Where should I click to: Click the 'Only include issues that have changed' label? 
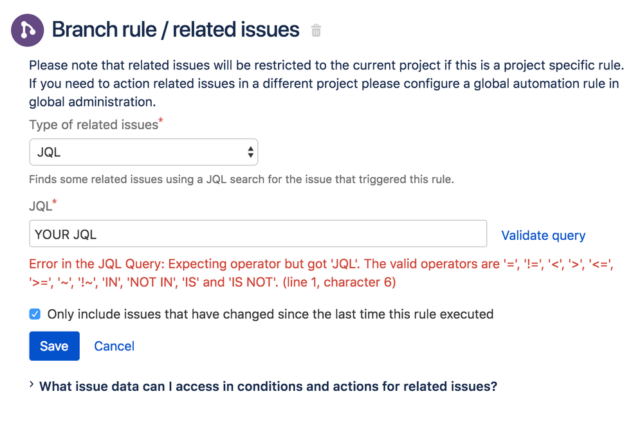(270, 314)
